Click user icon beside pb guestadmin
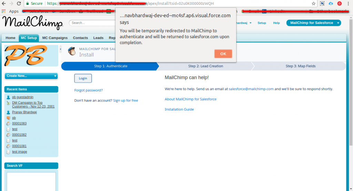353x191 pixels. point(8,97)
